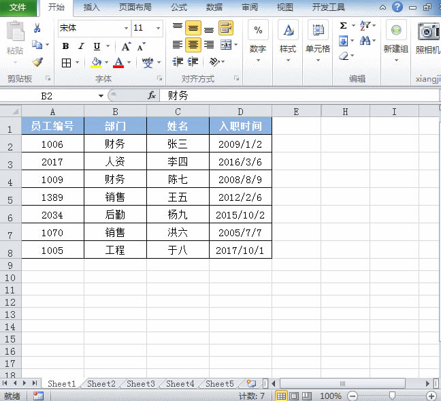Click the insert new worksheet button

[251, 383]
